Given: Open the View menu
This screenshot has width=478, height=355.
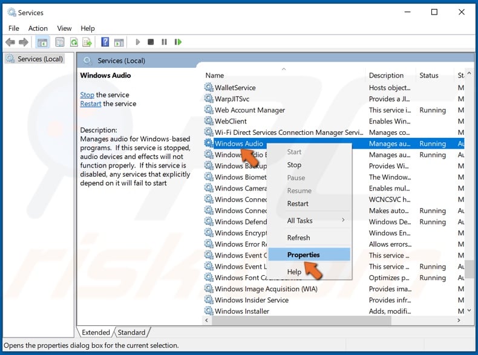Looking at the screenshot, I should (64, 28).
